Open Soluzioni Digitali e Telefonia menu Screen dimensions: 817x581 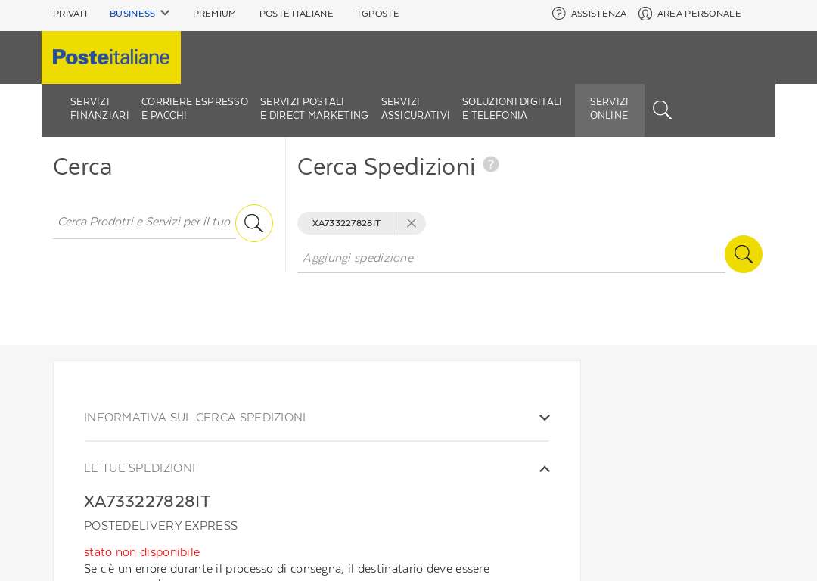[511, 108]
